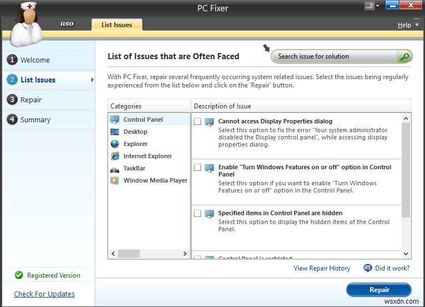Screen dimensions: 425x307
Task: Click categories scroll right arrow
Action: click(185, 254)
